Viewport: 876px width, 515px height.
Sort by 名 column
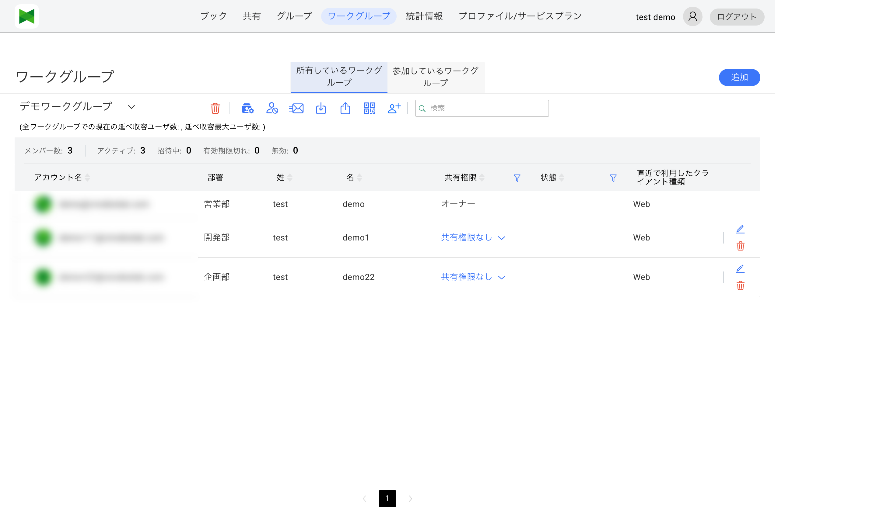coord(359,178)
